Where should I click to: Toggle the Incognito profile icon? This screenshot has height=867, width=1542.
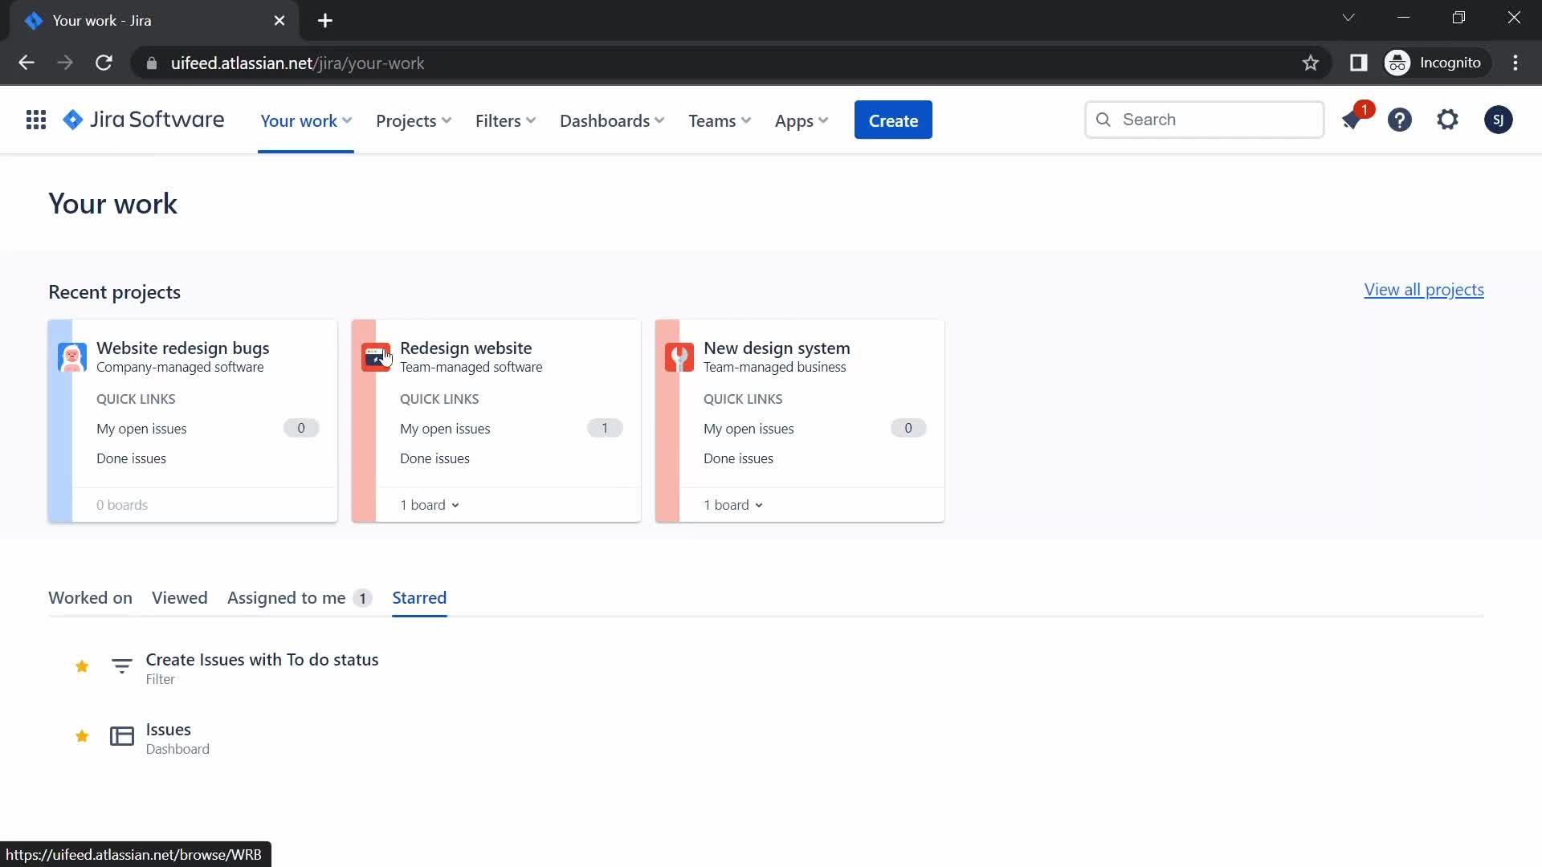pyautogui.click(x=1398, y=63)
